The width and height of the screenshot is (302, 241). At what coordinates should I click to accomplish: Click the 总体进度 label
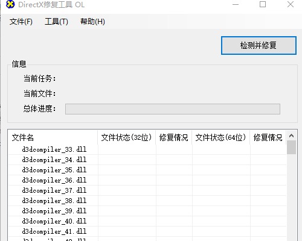pyautogui.click(x=39, y=108)
